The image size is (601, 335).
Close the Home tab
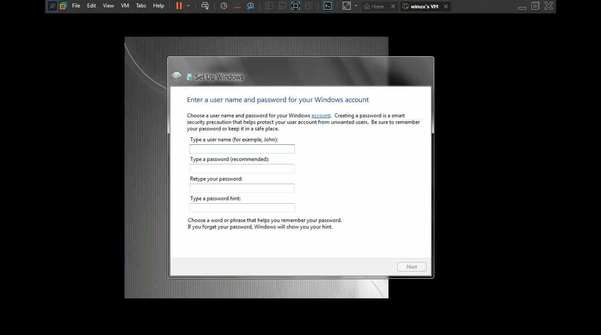click(393, 6)
